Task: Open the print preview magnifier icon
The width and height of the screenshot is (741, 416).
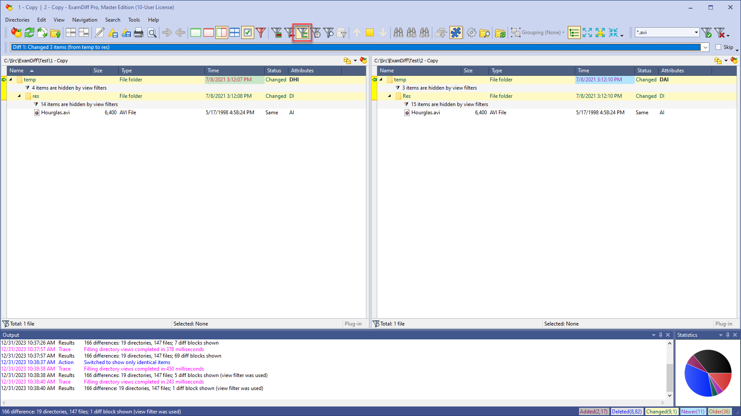Action: tap(152, 32)
